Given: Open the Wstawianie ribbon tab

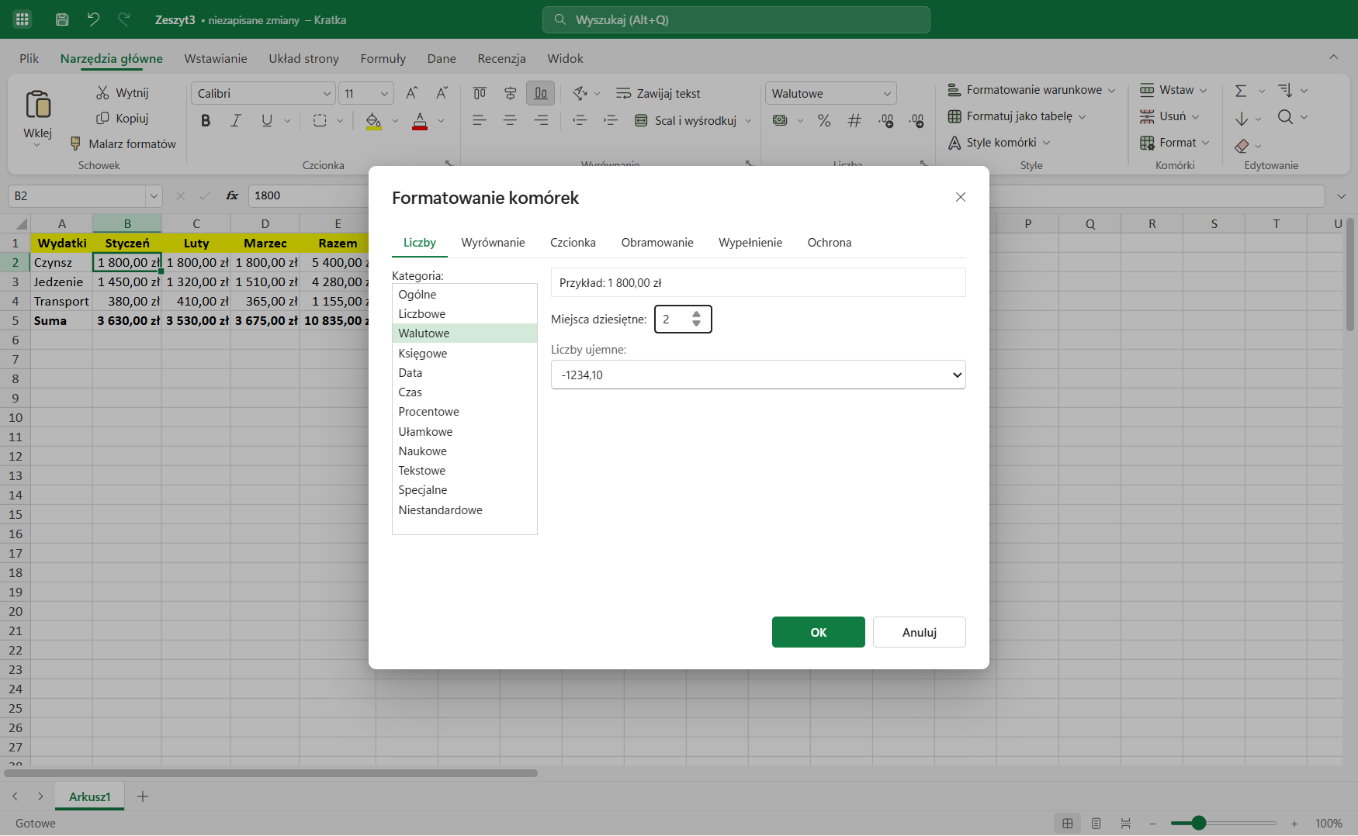Looking at the screenshot, I should [x=216, y=58].
